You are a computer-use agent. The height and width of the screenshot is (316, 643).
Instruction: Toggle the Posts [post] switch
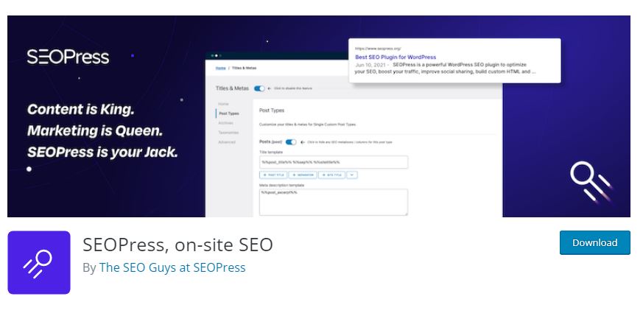click(291, 142)
